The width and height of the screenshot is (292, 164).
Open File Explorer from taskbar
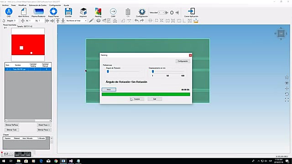(19, 161)
